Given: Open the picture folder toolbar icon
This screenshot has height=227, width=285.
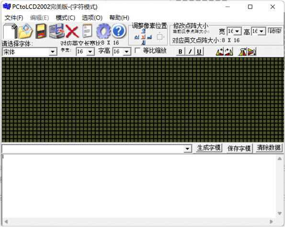Looking at the screenshot, I should point(25,31).
